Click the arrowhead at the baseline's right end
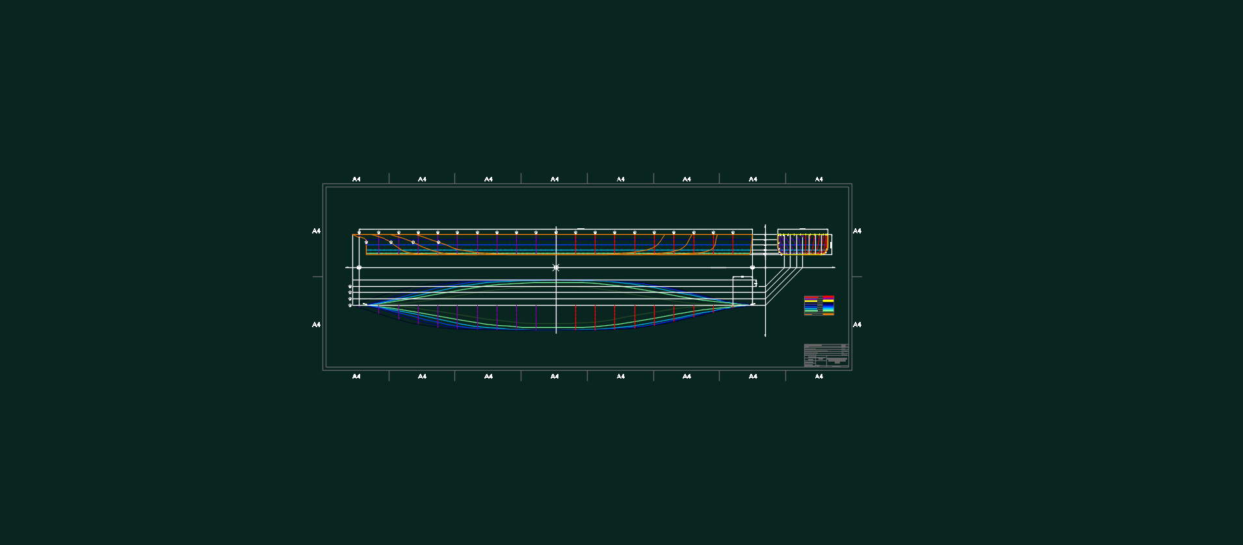The width and height of the screenshot is (1243, 545). click(x=833, y=267)
